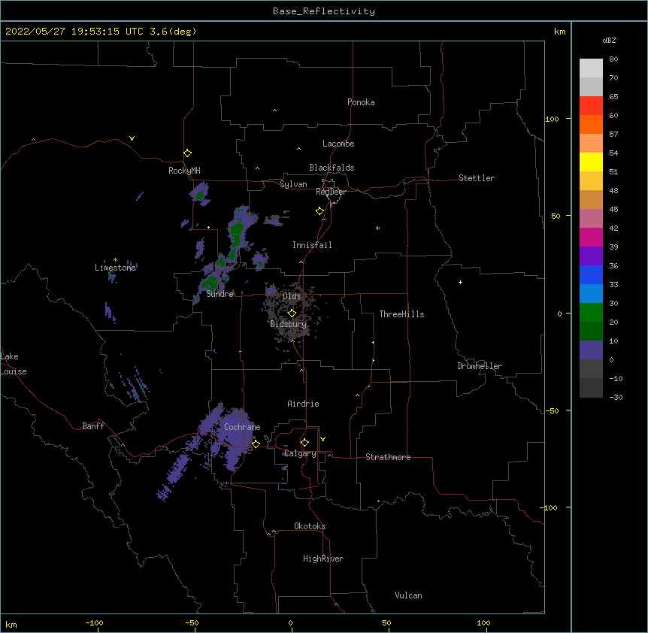Click the -100 tick label on bottom axis
Screen dimensions: 648x633
click(94, 622)
